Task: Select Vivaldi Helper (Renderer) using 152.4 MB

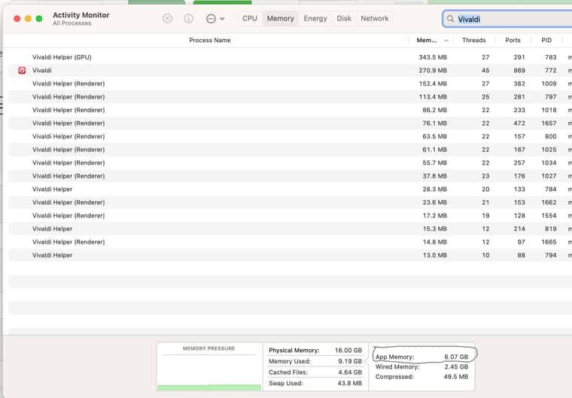Action: coord(290,84)
